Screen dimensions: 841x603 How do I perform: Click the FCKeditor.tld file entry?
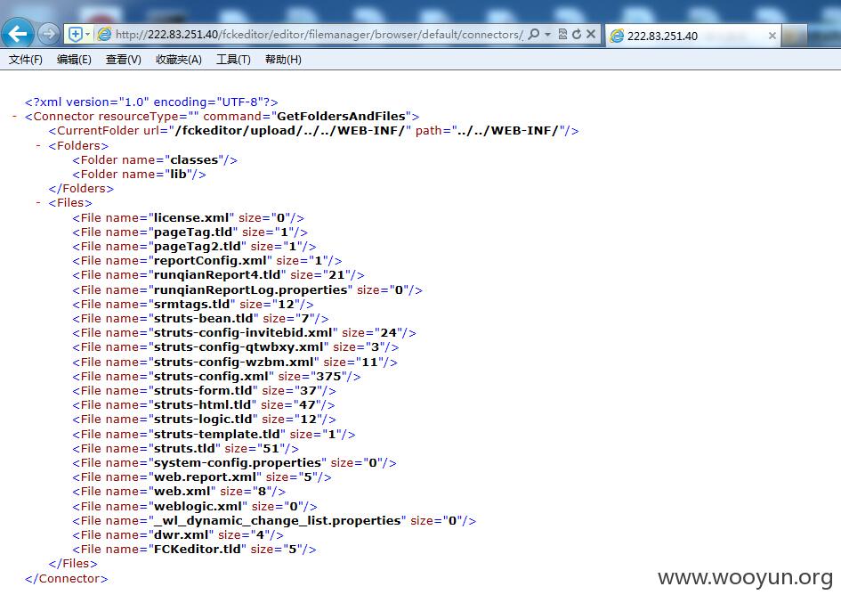click(x=194, y=550)
